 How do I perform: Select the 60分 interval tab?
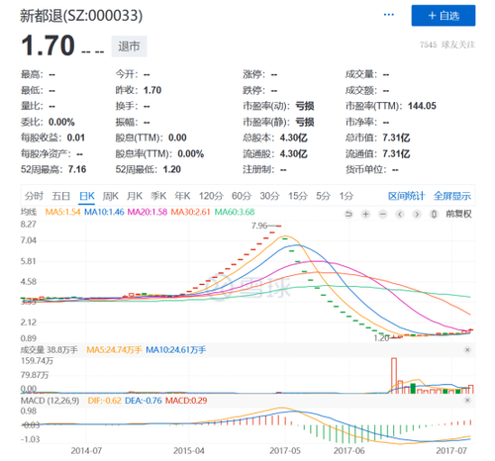click(x=242, y=196)
